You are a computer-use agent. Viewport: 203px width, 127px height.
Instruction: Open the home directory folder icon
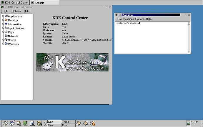pyautogui.click(x=19, y=123)
